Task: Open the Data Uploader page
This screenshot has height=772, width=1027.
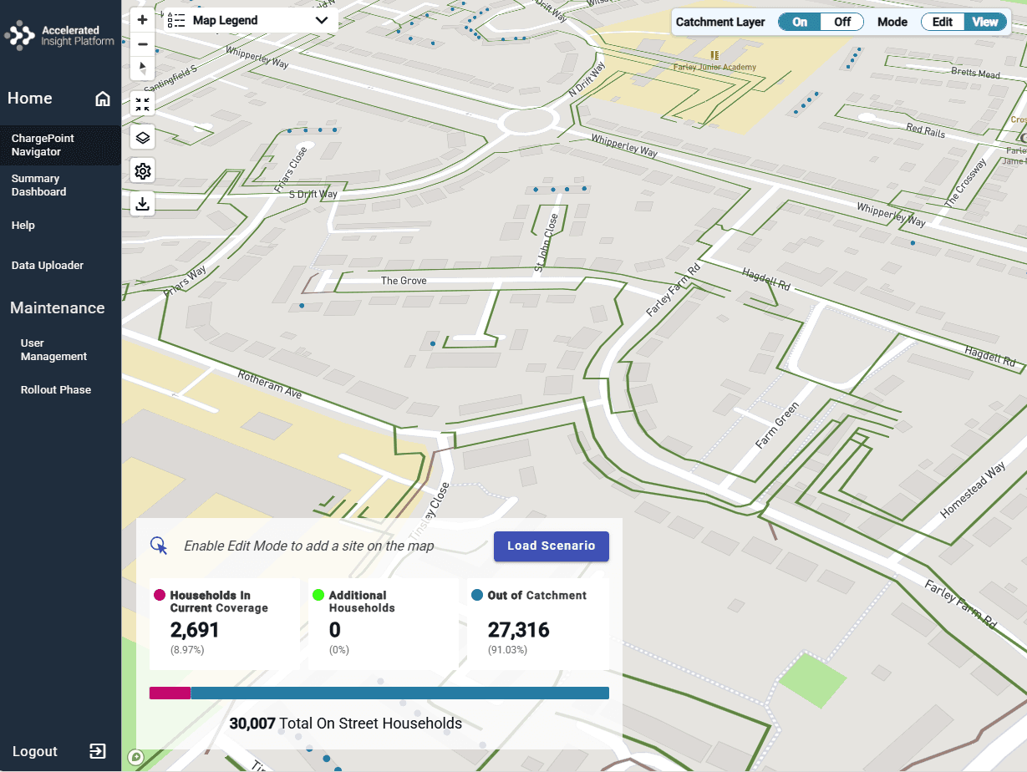Action: coord(48,266)
